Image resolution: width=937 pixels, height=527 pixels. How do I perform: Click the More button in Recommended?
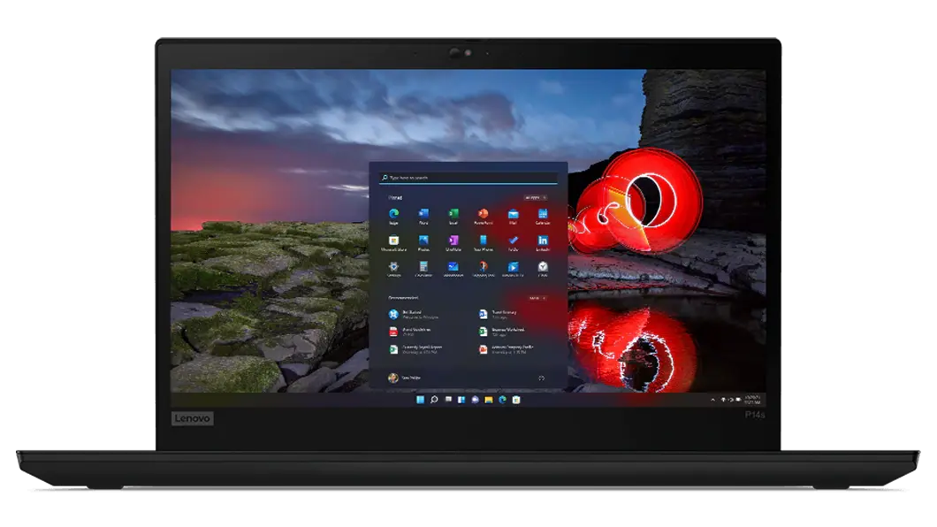[537, 298]
